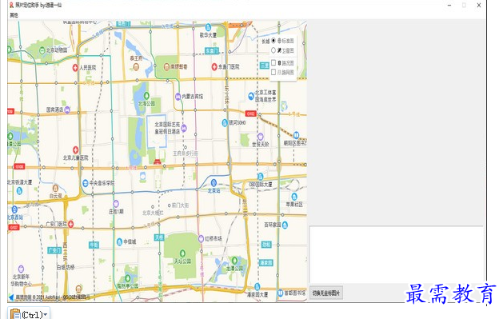
Task: Click the 劲松 subway station label
Action: (x=266, y=245)
